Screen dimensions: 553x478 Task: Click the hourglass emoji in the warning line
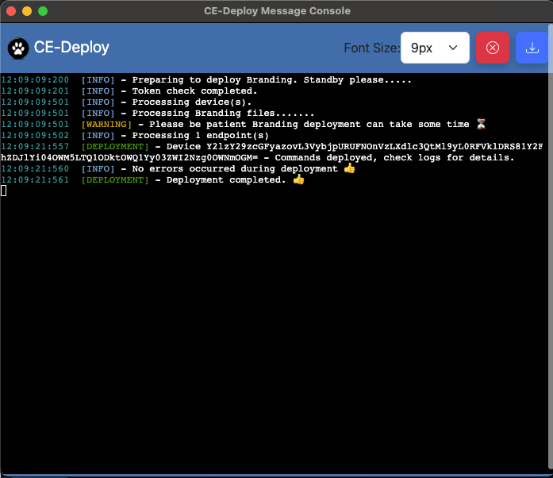[481, 125]
